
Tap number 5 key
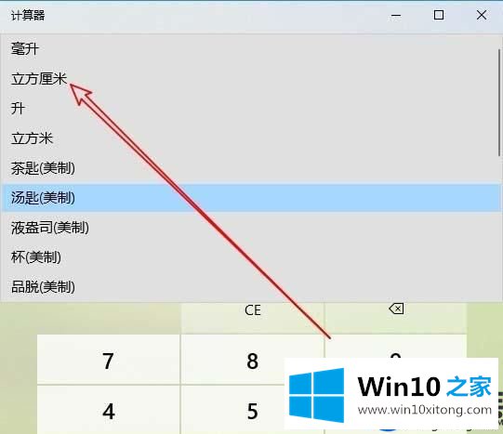click(x=253, y=411)
